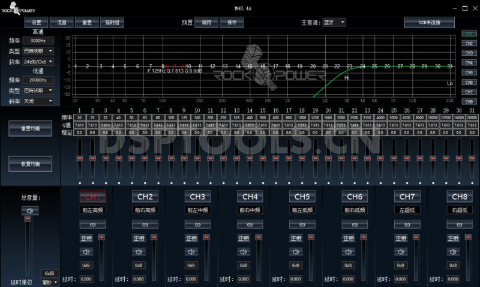Open the 混音 mixer tab
The width and height of the screenshot is (480, 287).
[x=61, y=22]
